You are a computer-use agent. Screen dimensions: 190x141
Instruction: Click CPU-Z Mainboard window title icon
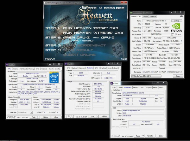[111, 83]
